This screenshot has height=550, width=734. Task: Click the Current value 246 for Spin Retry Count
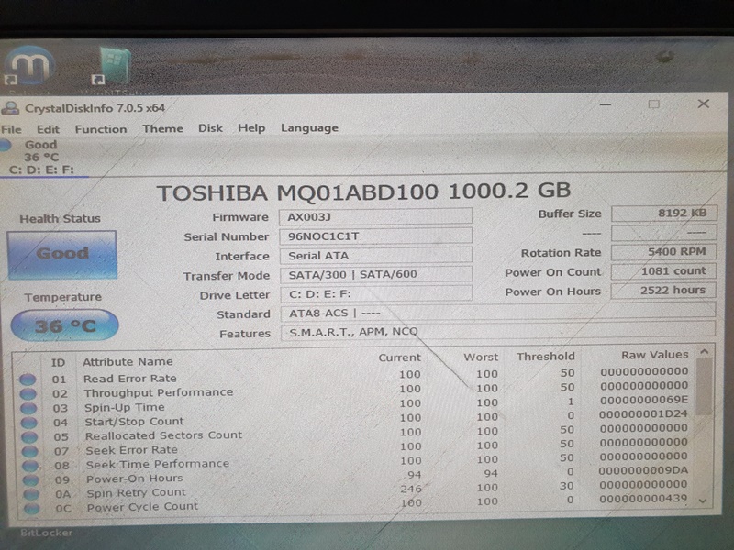tap(411, 489)
